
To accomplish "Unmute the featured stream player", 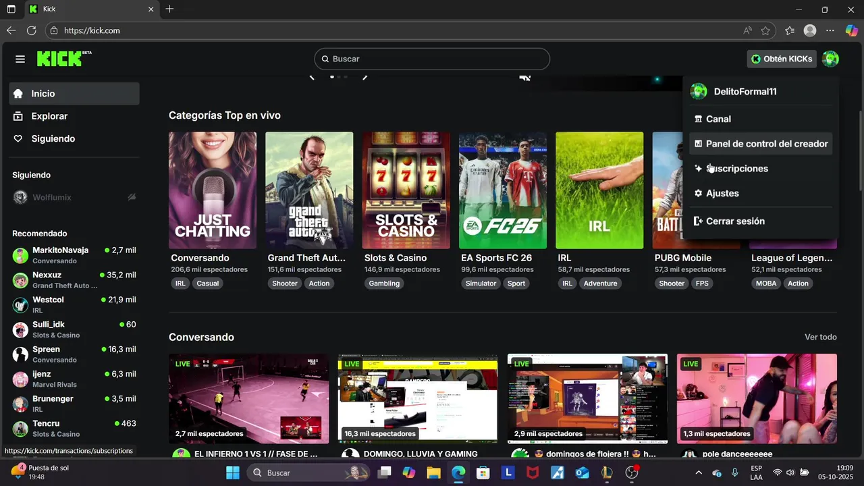I will tap(524, 77).
